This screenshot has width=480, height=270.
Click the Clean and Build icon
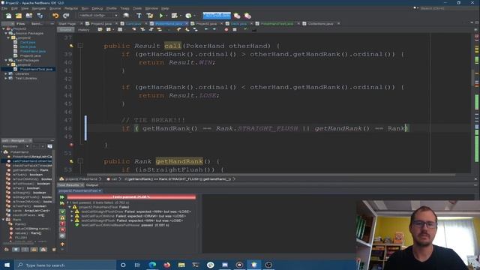click(x=150, y=16)
